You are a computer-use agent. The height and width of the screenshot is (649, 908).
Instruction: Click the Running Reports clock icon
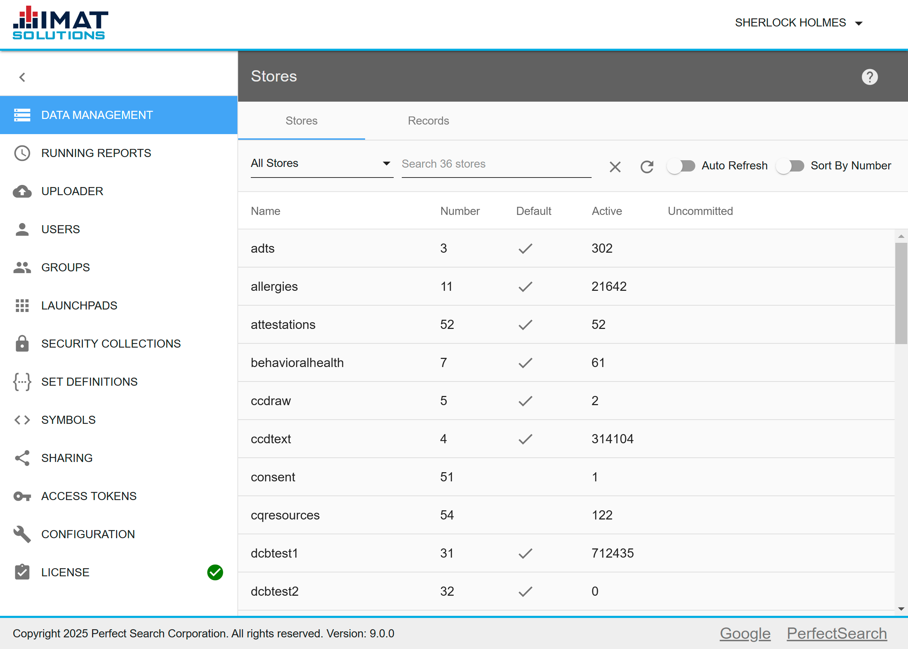22,153
